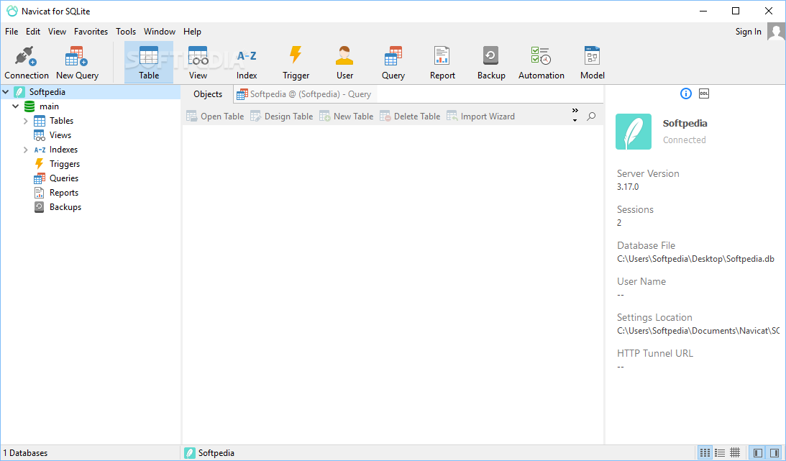Image resolution: width=786 pixels, height=461 pixels.
Task: Collapse the Softpedia connection node
Action: coord(6,92)
